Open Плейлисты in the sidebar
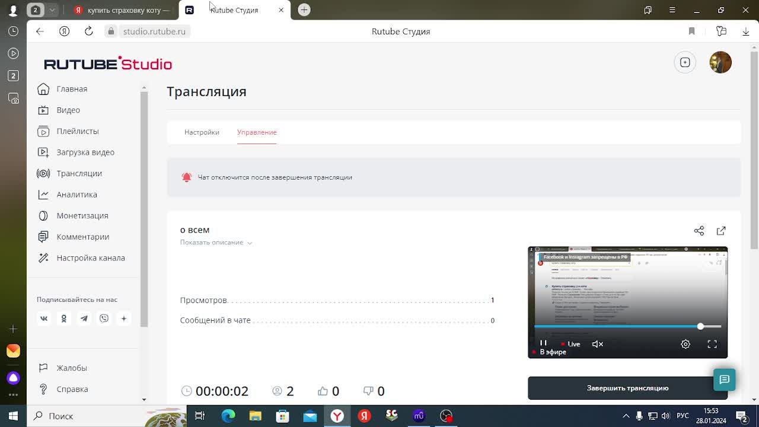The height and width of the screenshot is (427, 759). pos(68,131)
